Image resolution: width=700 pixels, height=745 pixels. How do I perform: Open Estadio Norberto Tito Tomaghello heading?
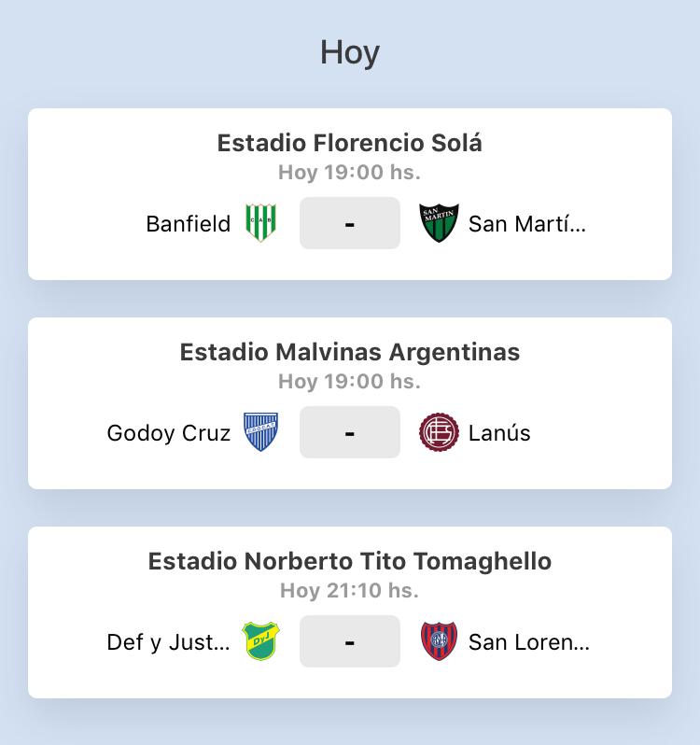[x=350, y=561]
